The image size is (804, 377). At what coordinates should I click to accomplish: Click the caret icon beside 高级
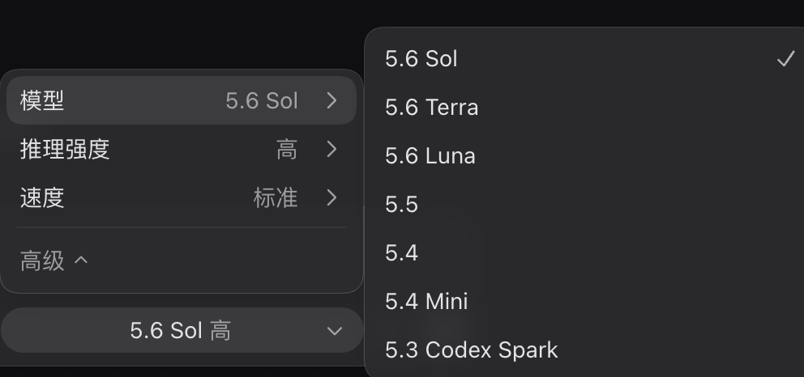81,261
